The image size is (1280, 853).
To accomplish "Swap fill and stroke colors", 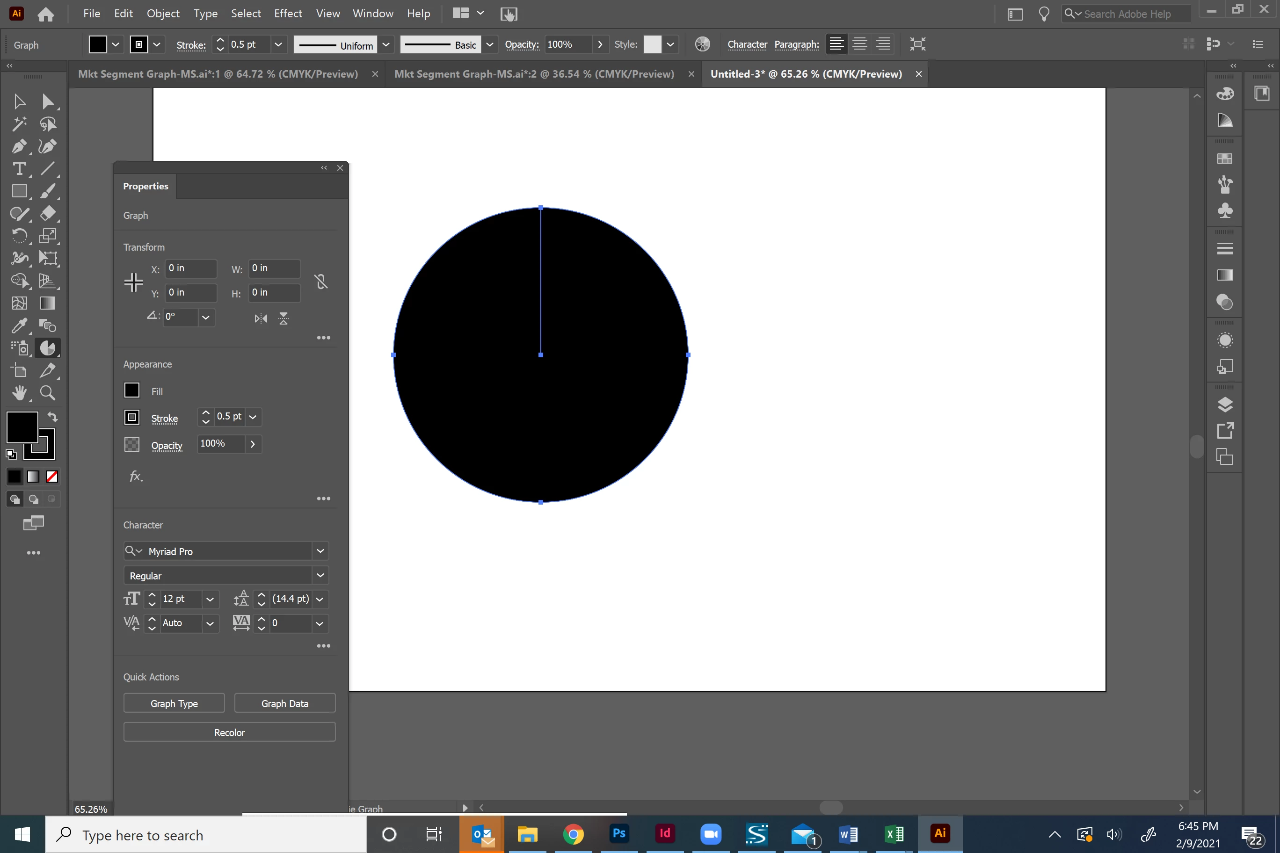I will pos(52,417).
